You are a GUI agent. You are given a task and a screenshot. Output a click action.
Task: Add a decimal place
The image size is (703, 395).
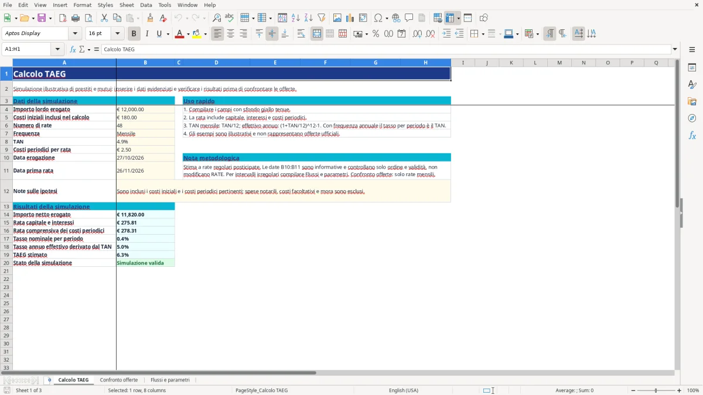click(x=417, y=34)
